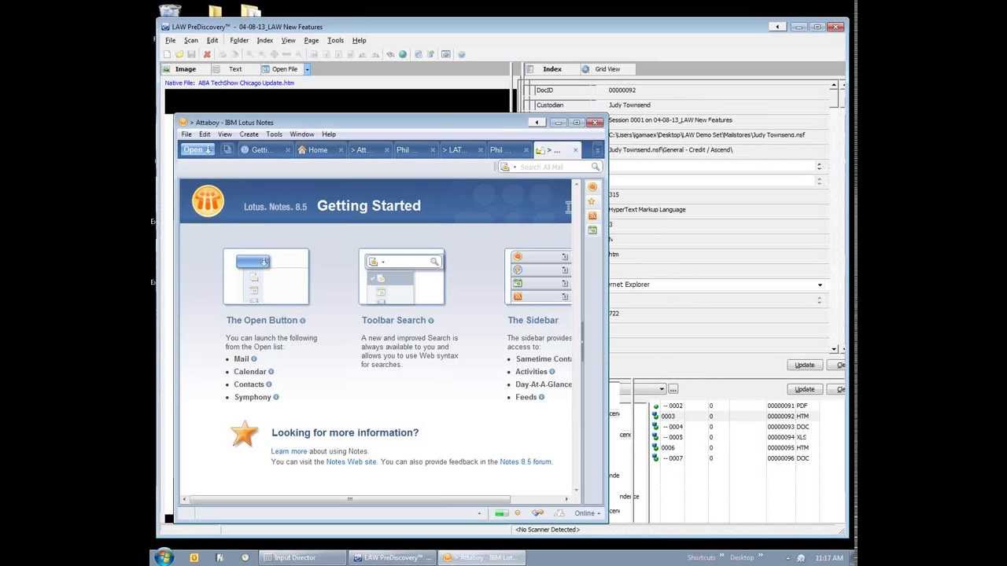This screenshot has width=1007, height=566.
Task: Click cell 00000094 in LAW document list
Action: [x=780, y=437]
